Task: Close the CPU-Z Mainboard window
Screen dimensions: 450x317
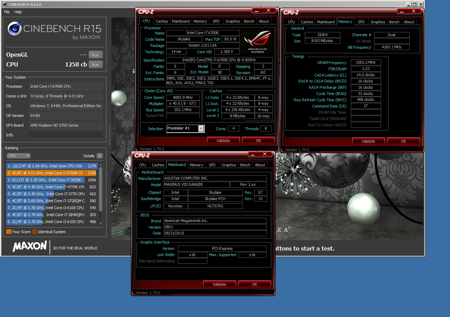Action: [265, 154]
